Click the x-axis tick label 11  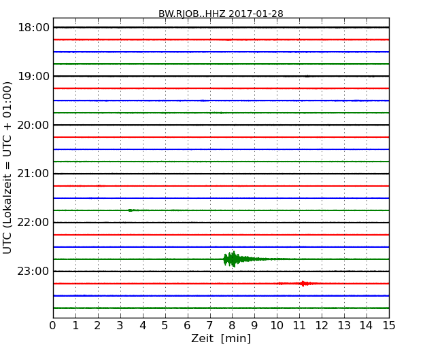coord(299,326)
